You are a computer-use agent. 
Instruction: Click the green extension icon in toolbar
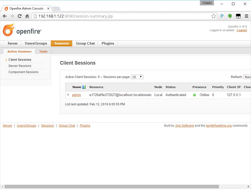[230, 16]
